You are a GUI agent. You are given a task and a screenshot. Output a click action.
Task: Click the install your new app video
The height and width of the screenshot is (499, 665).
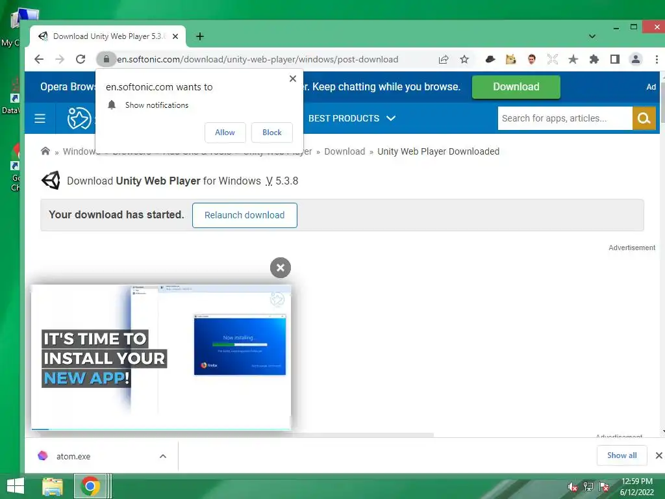tap(161, 357)
